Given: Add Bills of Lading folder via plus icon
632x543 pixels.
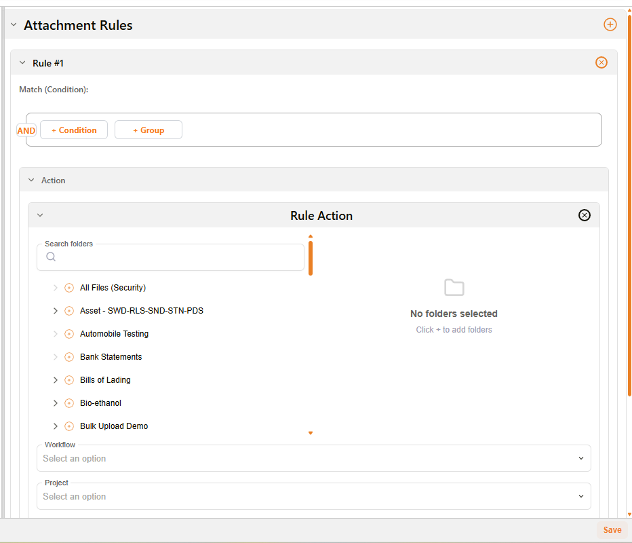Looking at the screenshot, I should (x=69, y=380).
